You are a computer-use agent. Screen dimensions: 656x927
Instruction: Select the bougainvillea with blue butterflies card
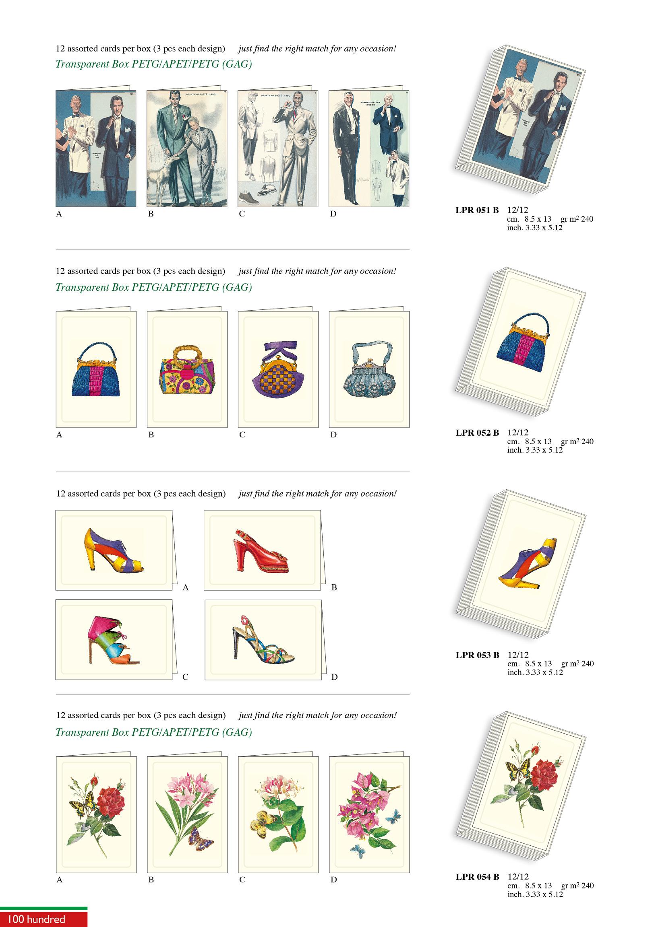tap(369, 814)
